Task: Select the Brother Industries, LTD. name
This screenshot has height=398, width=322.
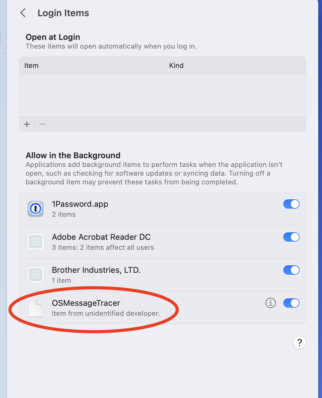Action: point(96,270)
